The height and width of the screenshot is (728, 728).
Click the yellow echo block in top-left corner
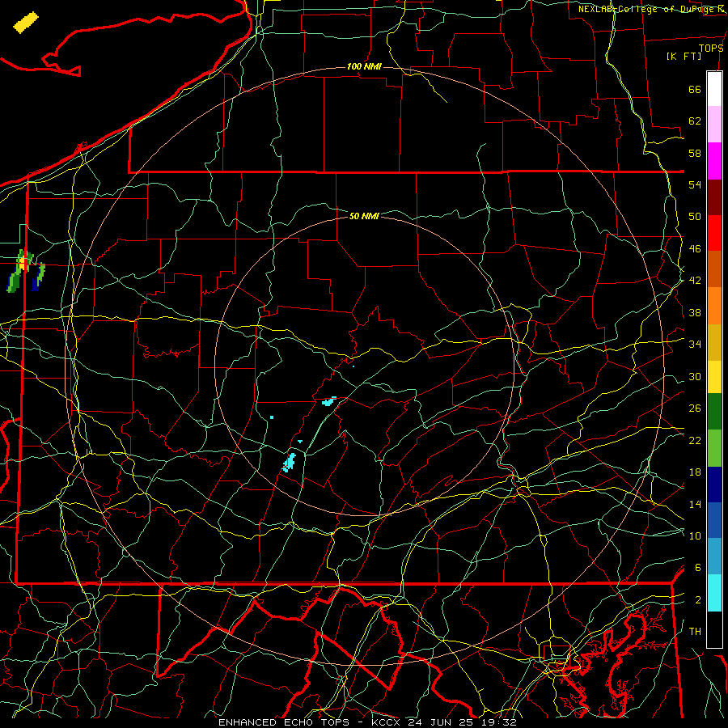point(26,23)
